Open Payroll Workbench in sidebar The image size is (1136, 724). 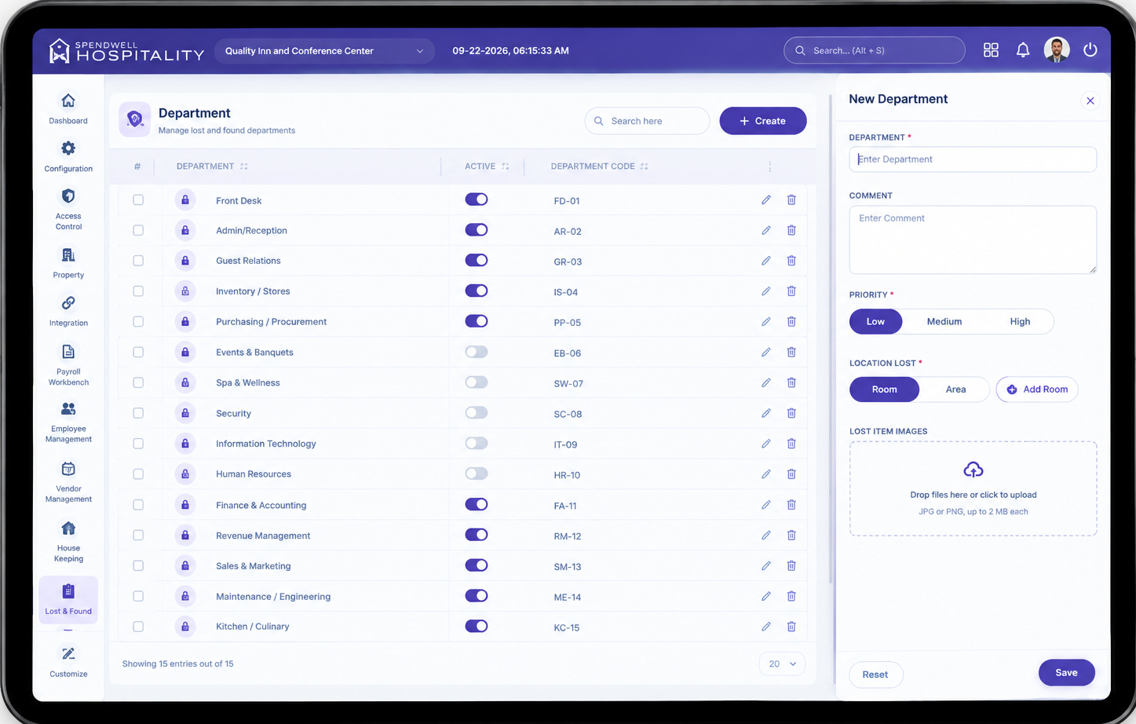(x=68, y=365)
